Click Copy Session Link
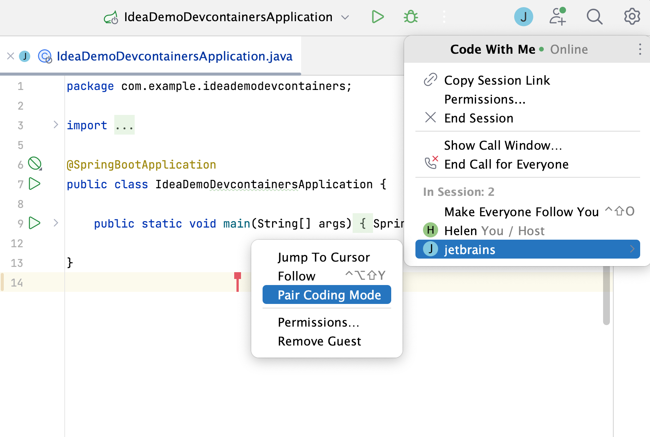This screenshot has height=437, width=650. coord(497,81)
